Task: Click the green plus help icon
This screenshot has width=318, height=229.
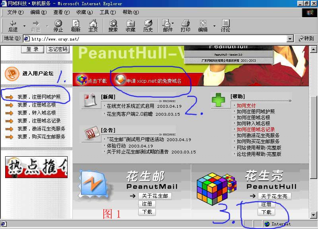Action: (218, 100)
